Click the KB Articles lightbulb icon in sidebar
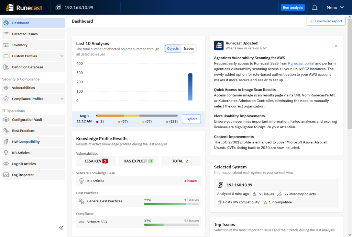This screenshot has width=352, height=237. tap(6, 153)
